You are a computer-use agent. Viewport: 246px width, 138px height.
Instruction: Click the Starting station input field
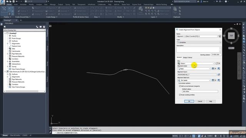pos(216,54)
